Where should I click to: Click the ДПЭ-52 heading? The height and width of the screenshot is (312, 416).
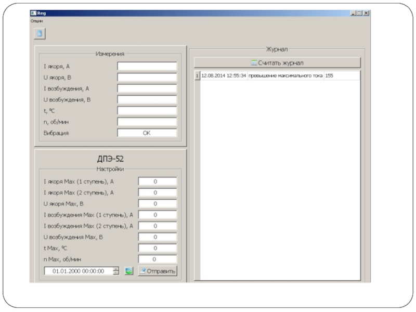click(x=110, y=159)
